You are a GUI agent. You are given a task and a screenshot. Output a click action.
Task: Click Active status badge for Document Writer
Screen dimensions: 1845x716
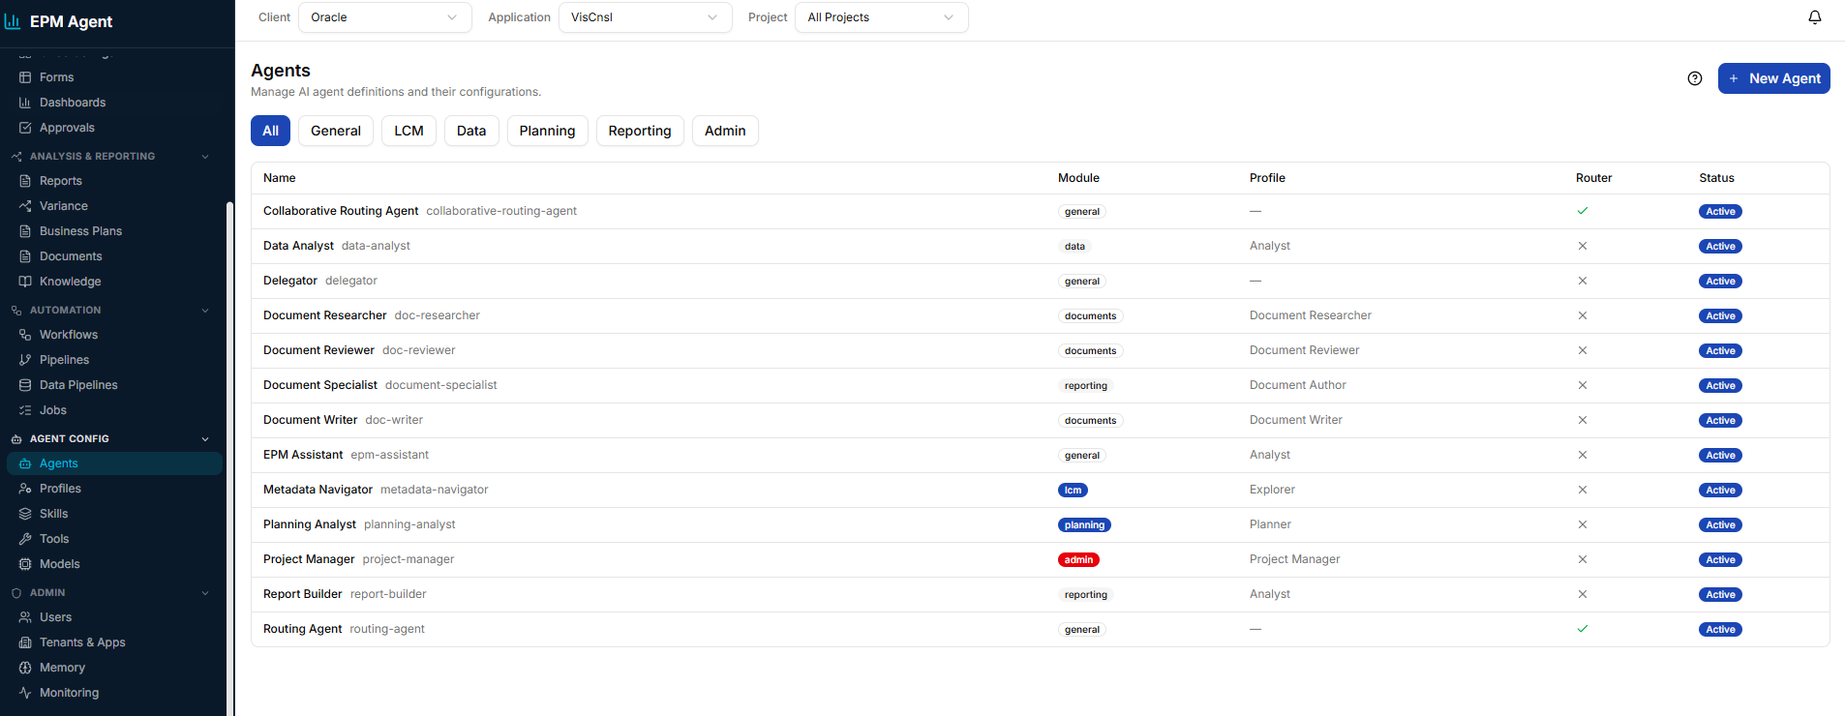pos(1720,421)
